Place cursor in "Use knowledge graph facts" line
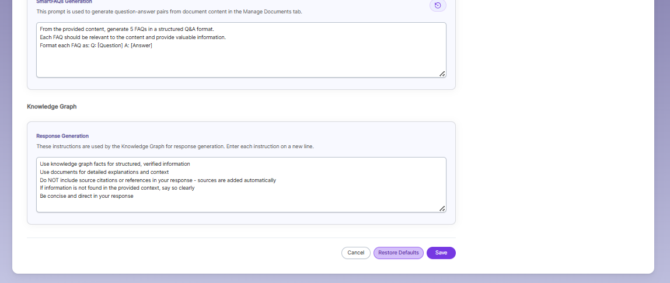 pyautogui.click(x=114, y=164)
